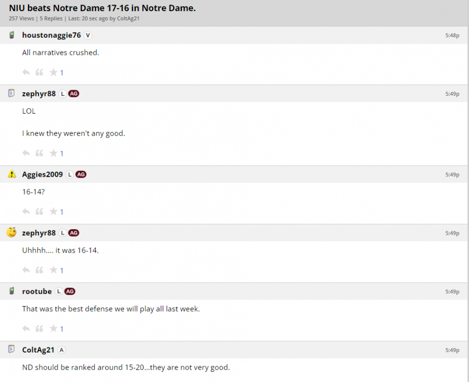Open rootube's username link

pos(37,291)
